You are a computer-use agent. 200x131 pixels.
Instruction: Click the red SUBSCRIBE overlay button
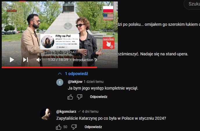(109, 43)
